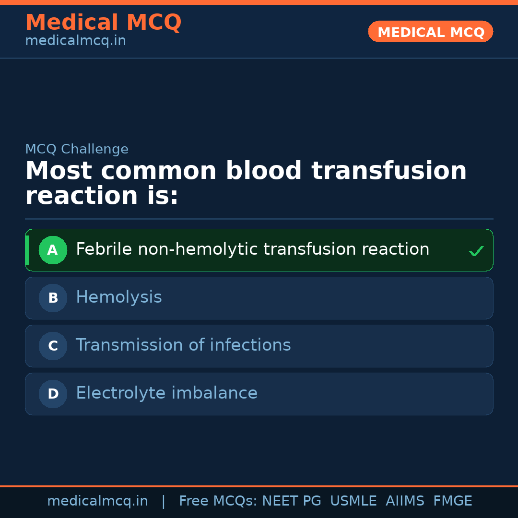Select Febrile non-hemolytic transfusion reaction answer

pyautogui.click(x=252, y=249)
